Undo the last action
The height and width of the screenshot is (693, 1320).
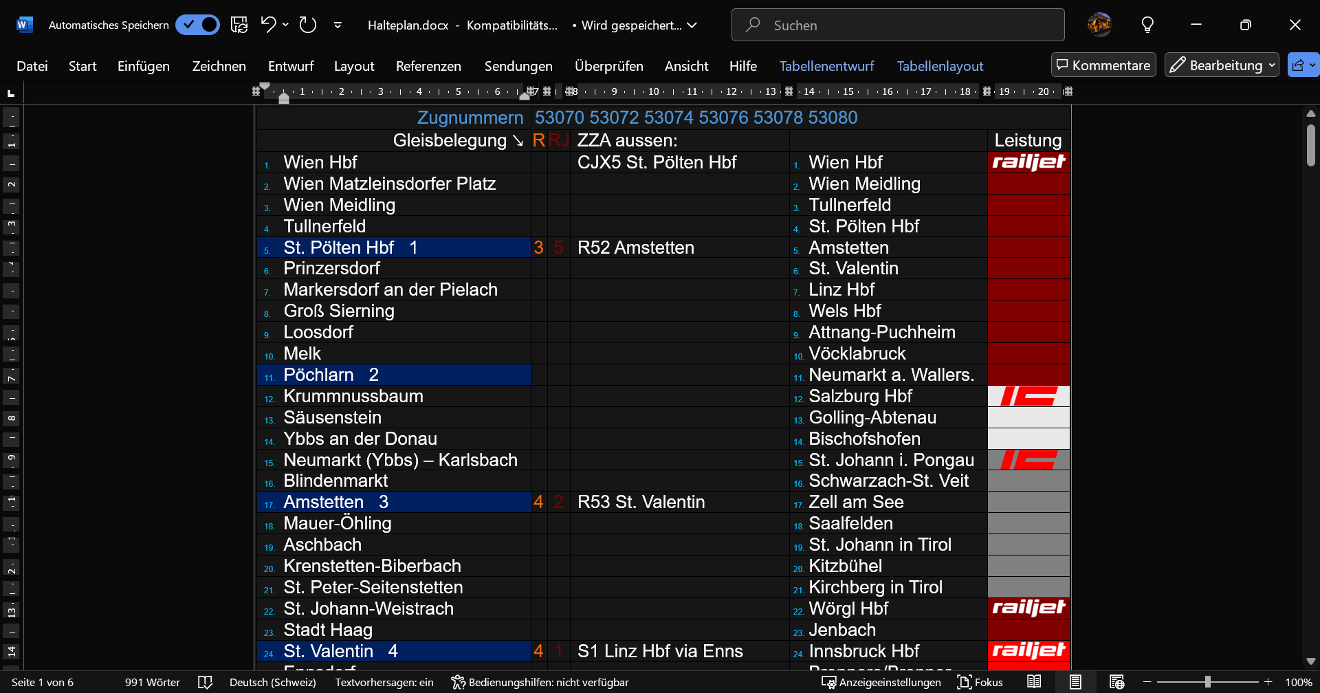pyautogui.click(x=268, y=25)
